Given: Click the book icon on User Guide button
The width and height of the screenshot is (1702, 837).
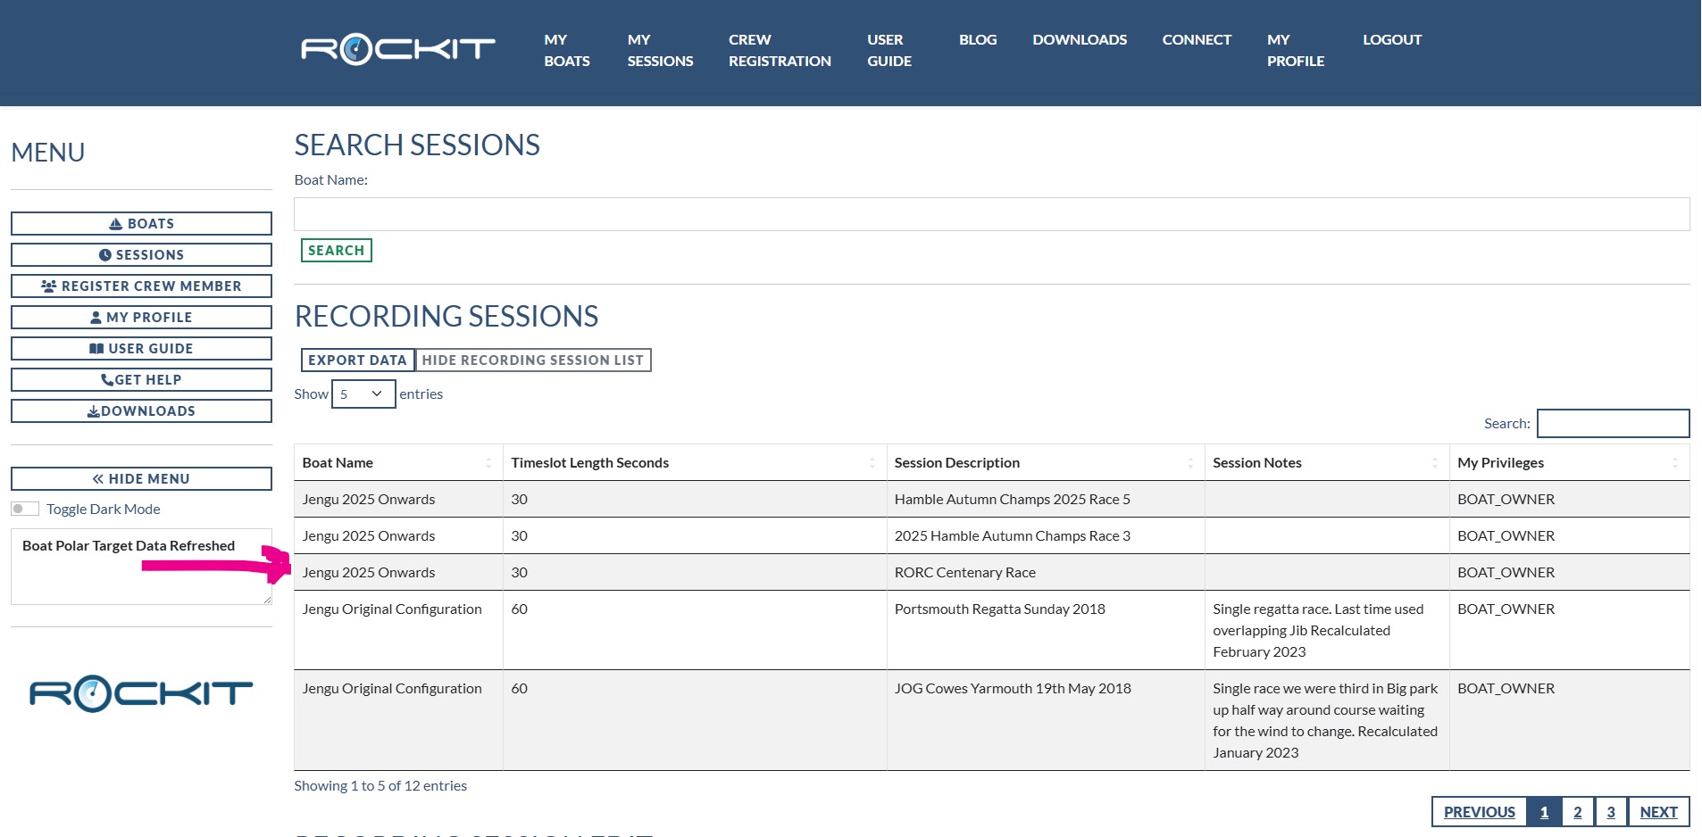Looking at the screenshot, I should pyautogui.click(x=96, y=349).
